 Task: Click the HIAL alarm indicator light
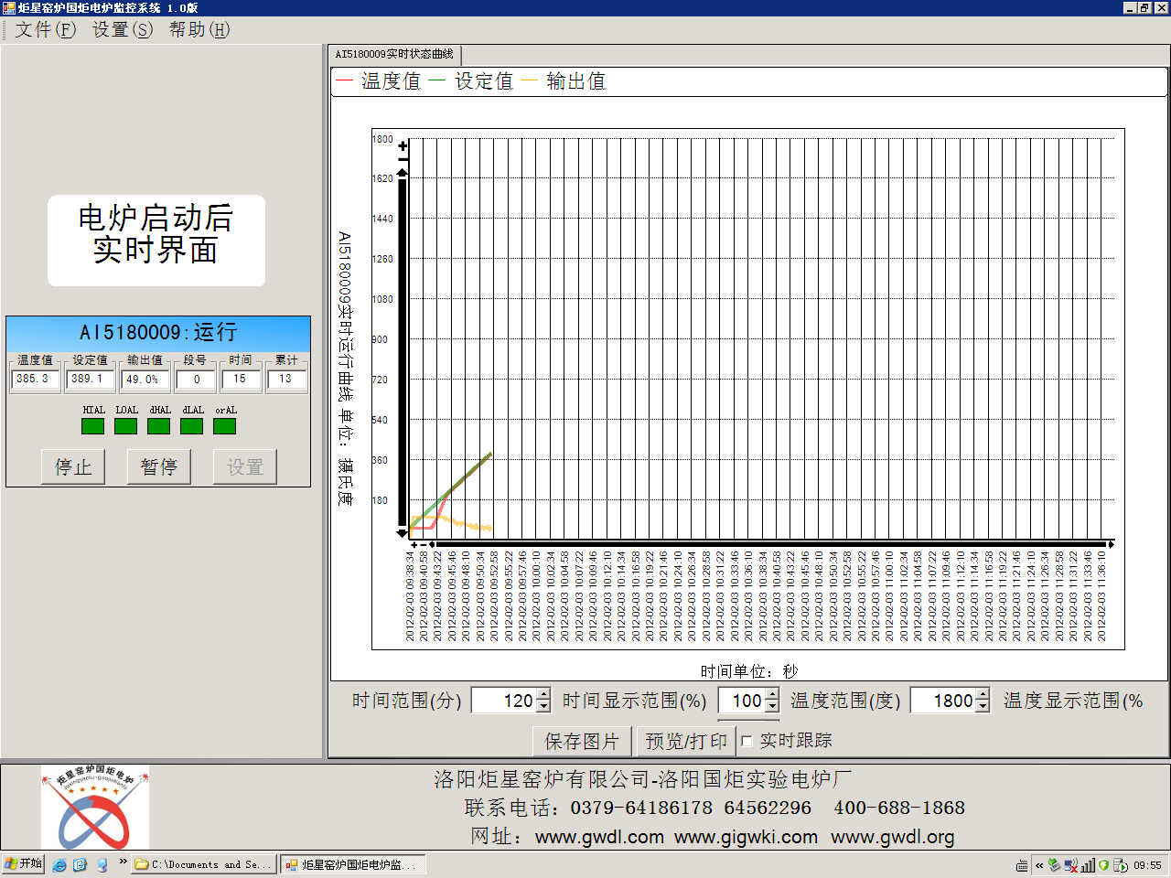pyautogui.click(x=93, y=426)
